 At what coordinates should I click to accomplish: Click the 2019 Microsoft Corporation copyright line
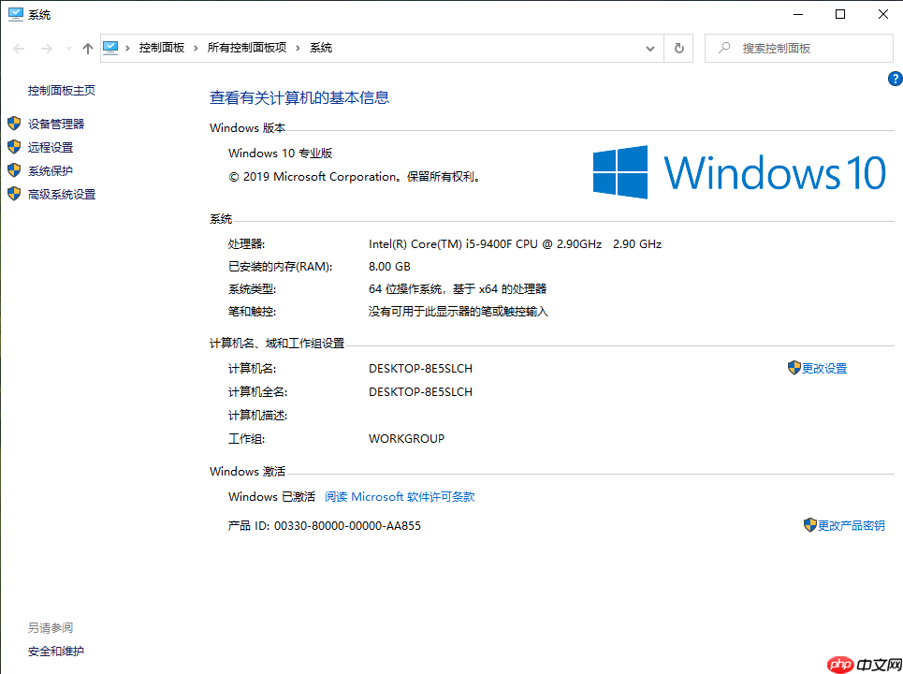[x=355, y=177]
